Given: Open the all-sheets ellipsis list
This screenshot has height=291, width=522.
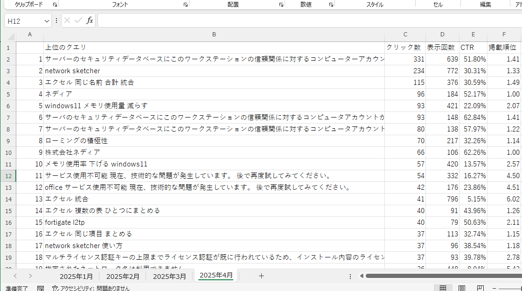Looking at the screenshot, I should click(x=350, y=276).
